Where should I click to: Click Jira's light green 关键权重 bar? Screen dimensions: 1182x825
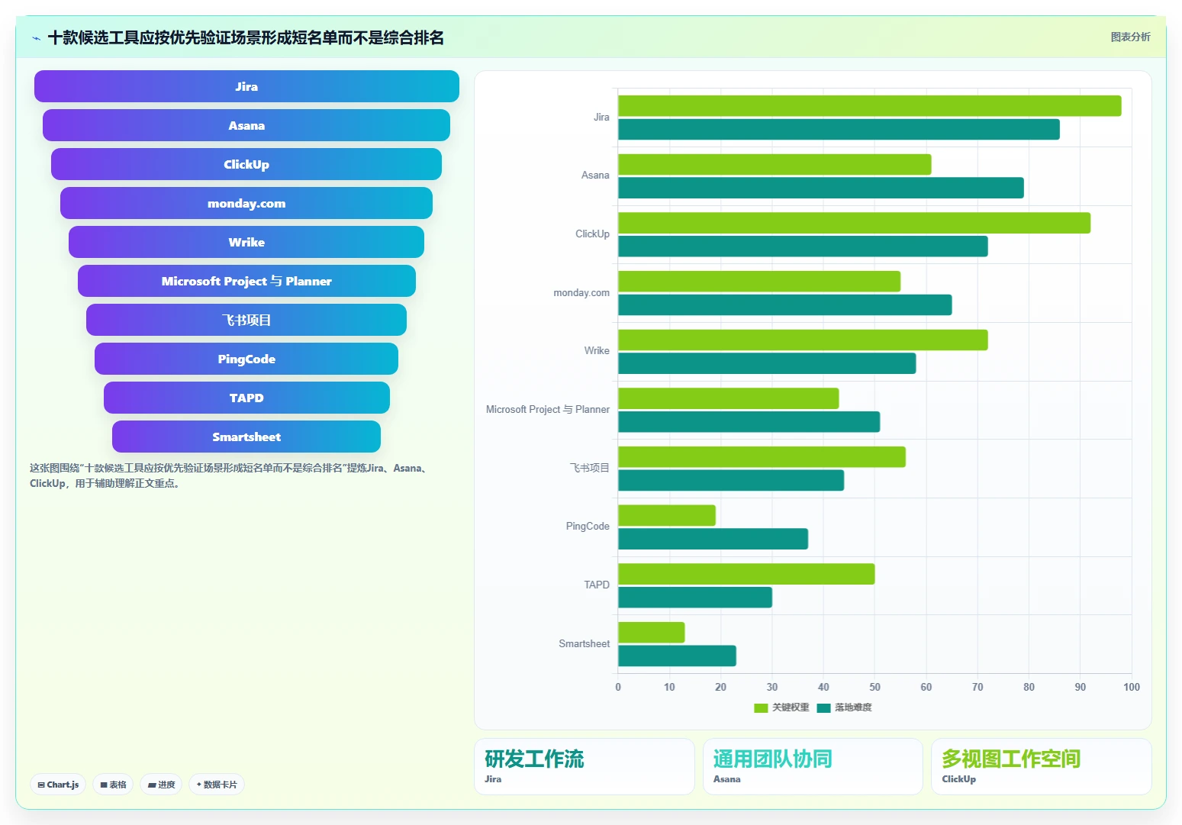[x=869, y=106]
